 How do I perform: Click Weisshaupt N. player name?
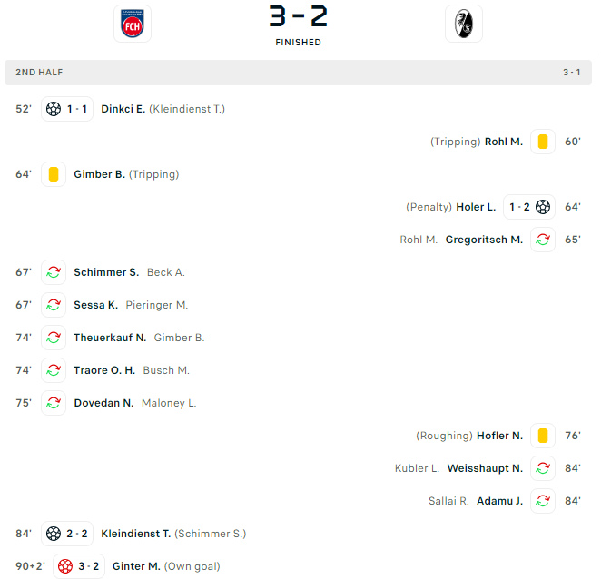[x=485, y=468]
